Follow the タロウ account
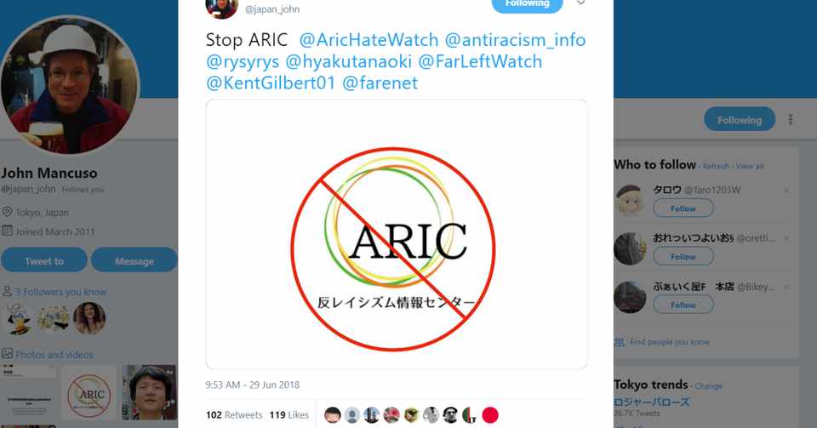Screen dimensions: 817x428 click(x=683, y=208)
